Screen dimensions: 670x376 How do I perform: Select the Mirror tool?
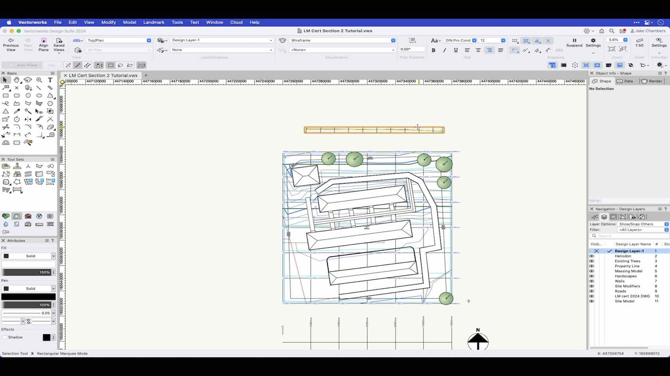click(x=28, y=119)
